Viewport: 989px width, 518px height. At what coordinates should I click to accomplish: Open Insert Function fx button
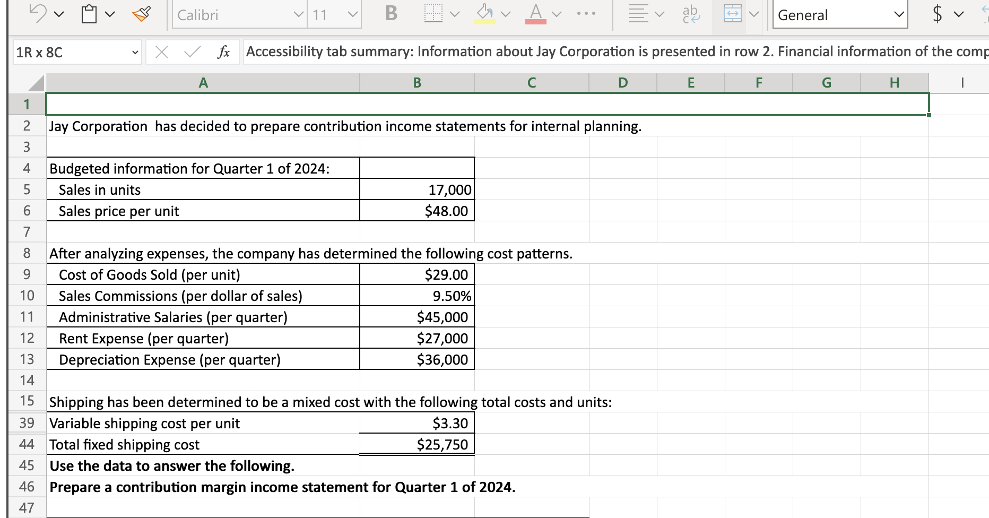click(224, 51)
